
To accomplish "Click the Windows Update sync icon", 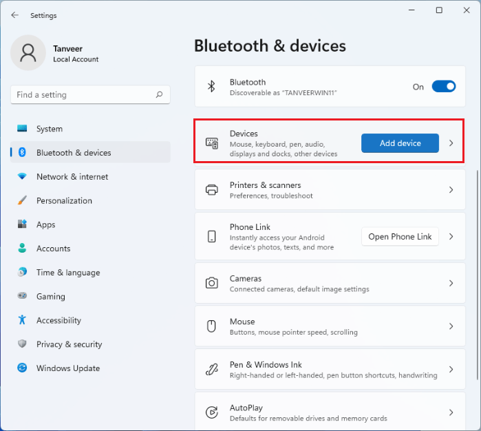I will coord(22,368).
